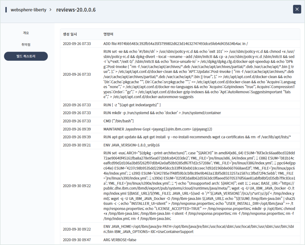The width and height of the screenshot is (305, 245).
Task: Open the 개요 overview tab
Action: click(26, 33)
